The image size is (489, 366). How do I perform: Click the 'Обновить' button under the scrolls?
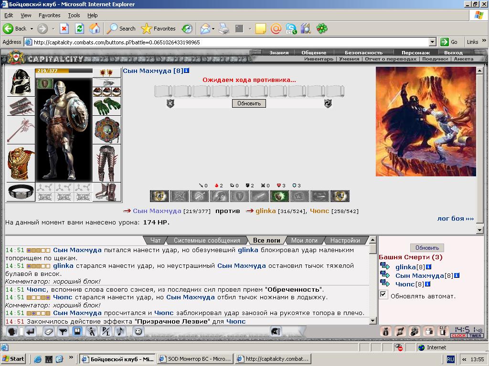coord(249,103)
